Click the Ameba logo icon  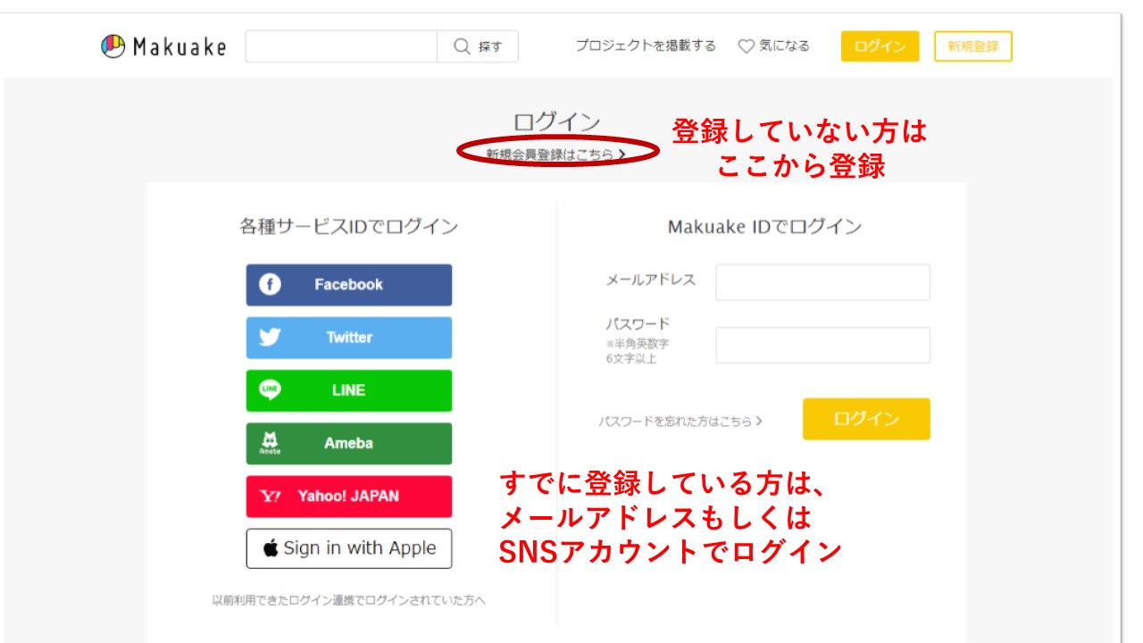[270, 443]
